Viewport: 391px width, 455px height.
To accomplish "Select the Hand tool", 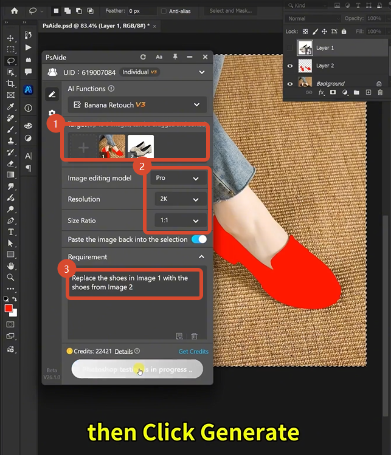I will [x=10, y=266].
